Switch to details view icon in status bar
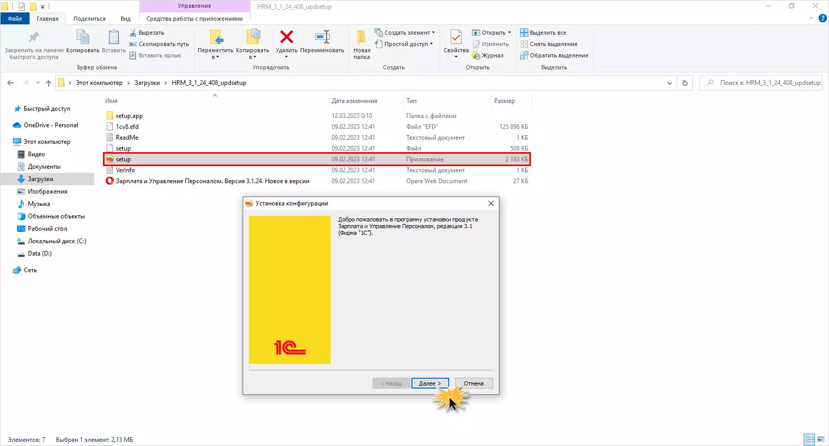The image size is (829, 446). tap(809, 439)
